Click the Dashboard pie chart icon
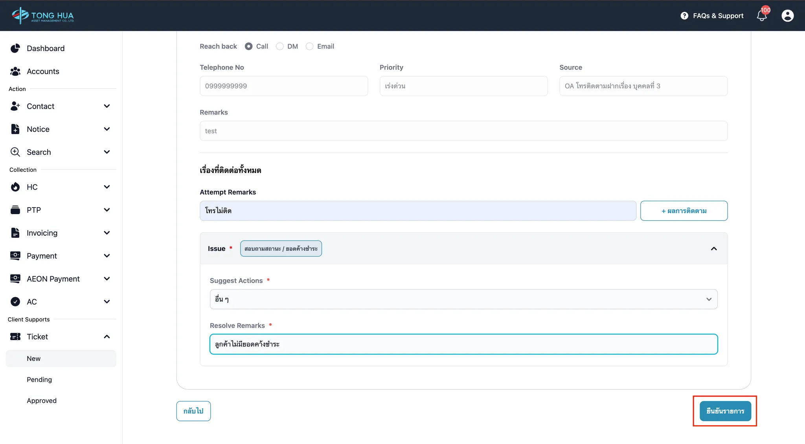This screenshot has width=805, height=444. click(15, 48)
